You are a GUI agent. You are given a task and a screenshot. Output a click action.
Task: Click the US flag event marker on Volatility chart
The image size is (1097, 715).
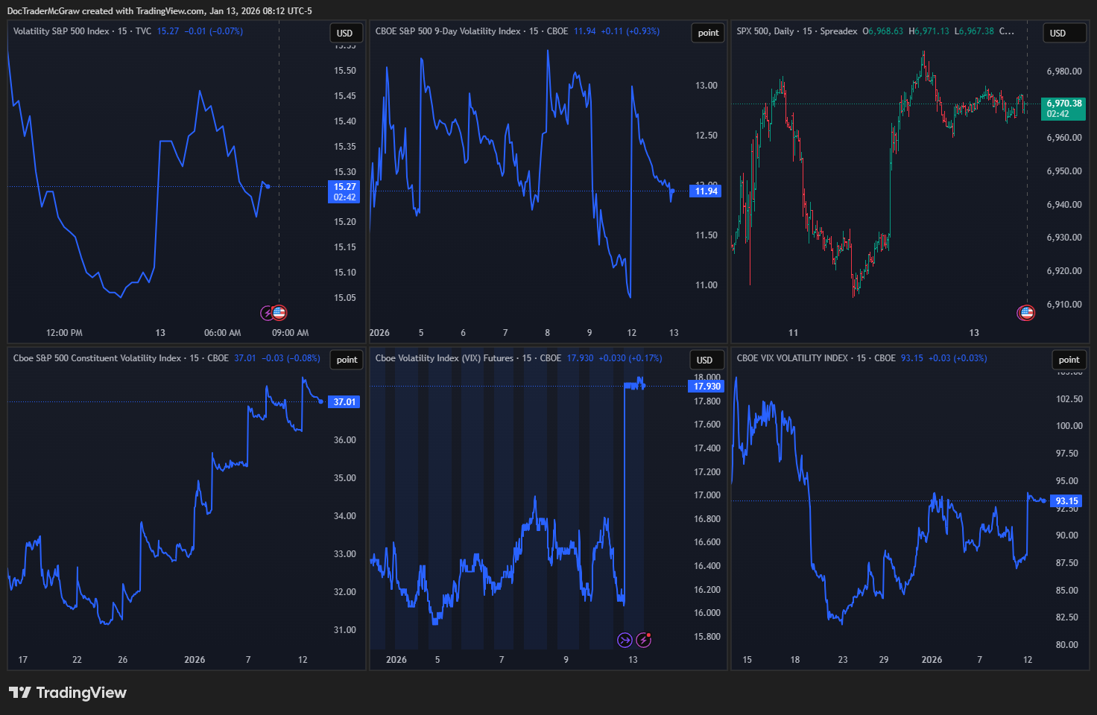pos(280,312)
